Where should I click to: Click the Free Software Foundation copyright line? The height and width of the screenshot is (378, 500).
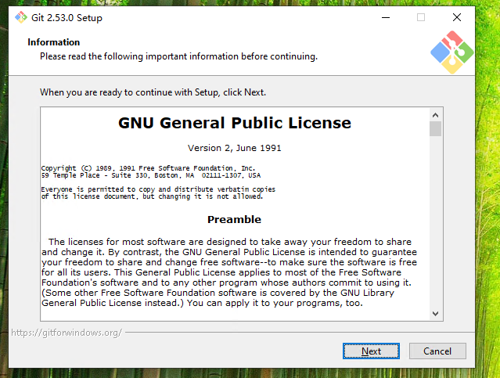point(148,168)
